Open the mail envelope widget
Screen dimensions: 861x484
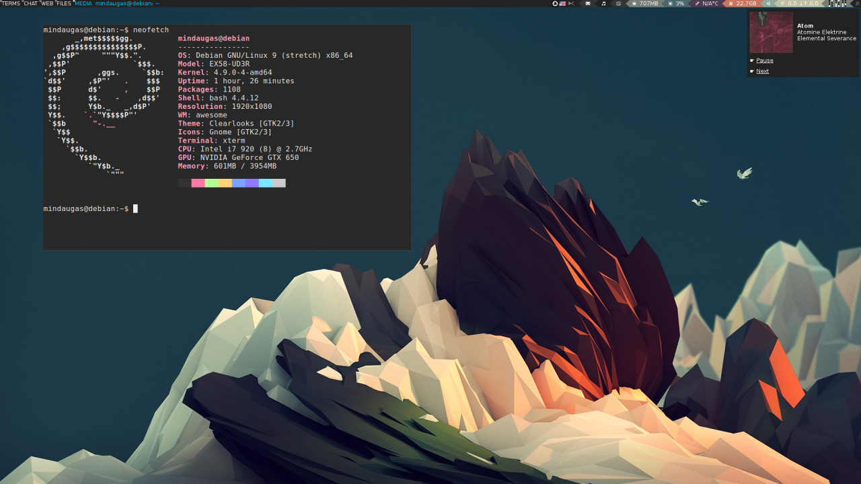(588, 3)
